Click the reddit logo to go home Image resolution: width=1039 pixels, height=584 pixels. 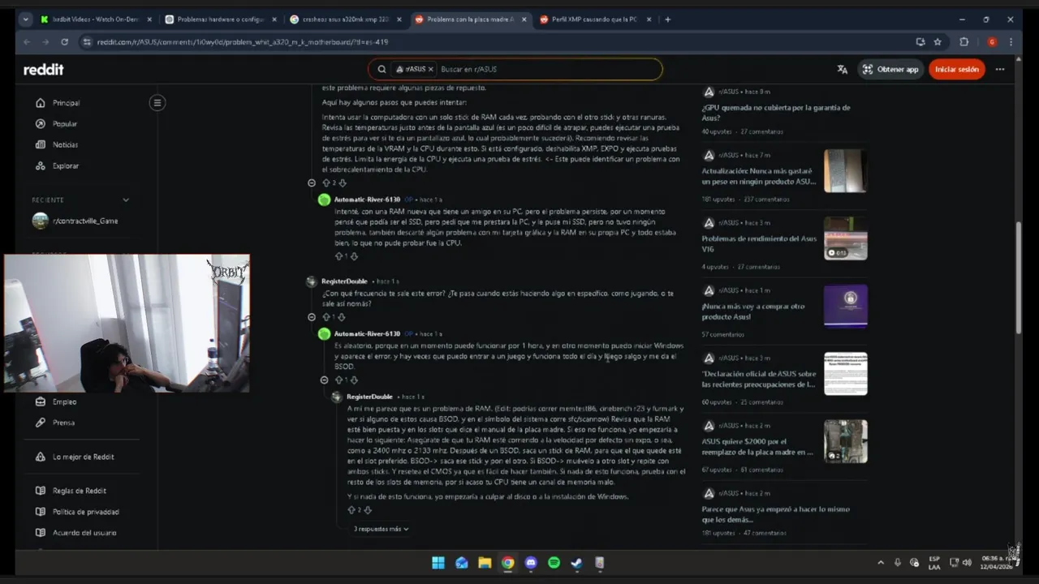pyautogui.click(x=43, y=70)
